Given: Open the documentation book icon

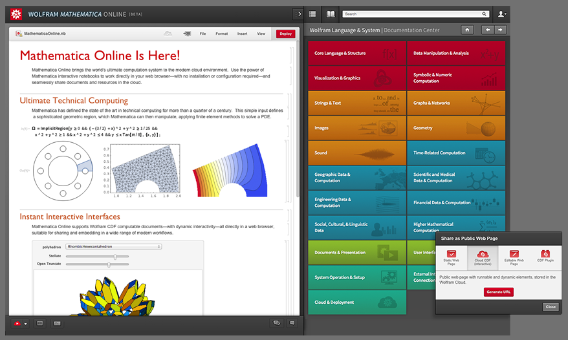Looking at the screenshot, I should tap(331, 14).
